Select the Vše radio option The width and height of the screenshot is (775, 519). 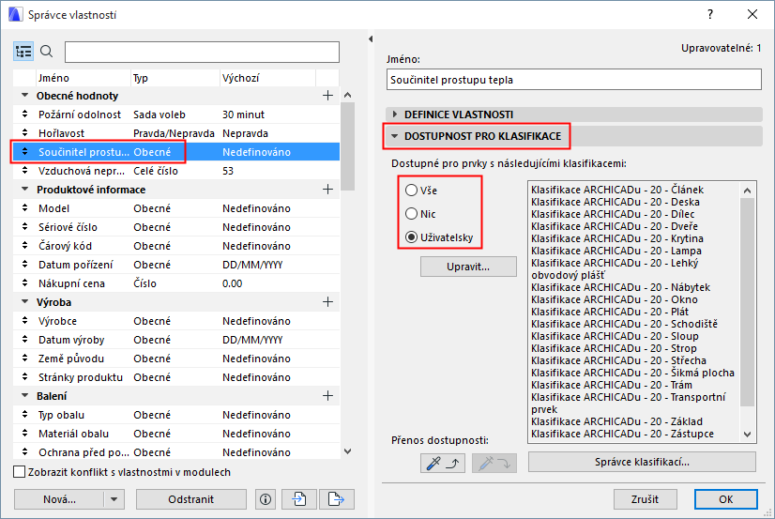pyautogui.click(x=411, y=191)
